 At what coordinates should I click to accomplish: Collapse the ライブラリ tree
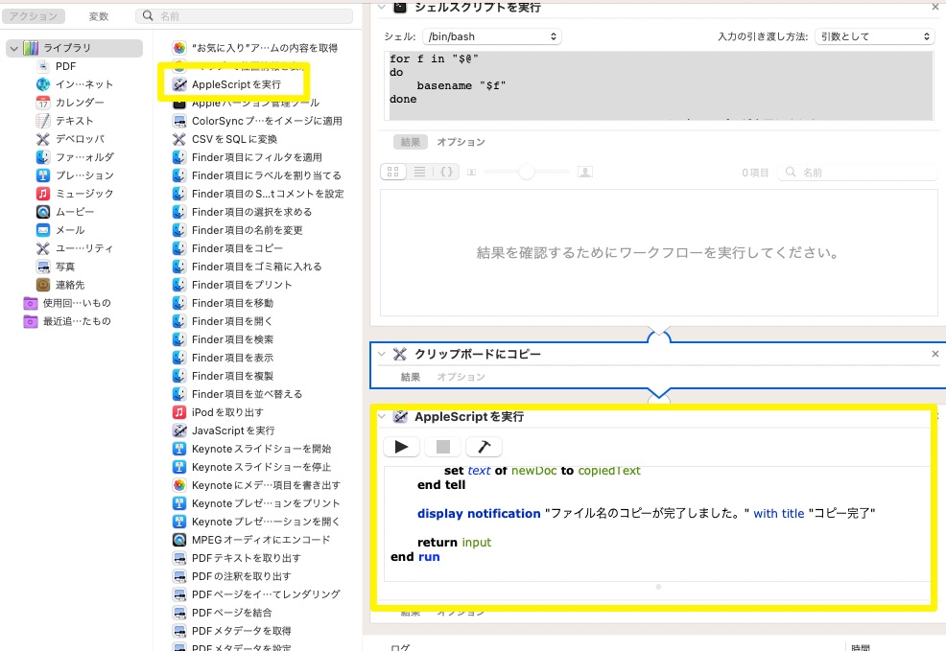[14, 48]
